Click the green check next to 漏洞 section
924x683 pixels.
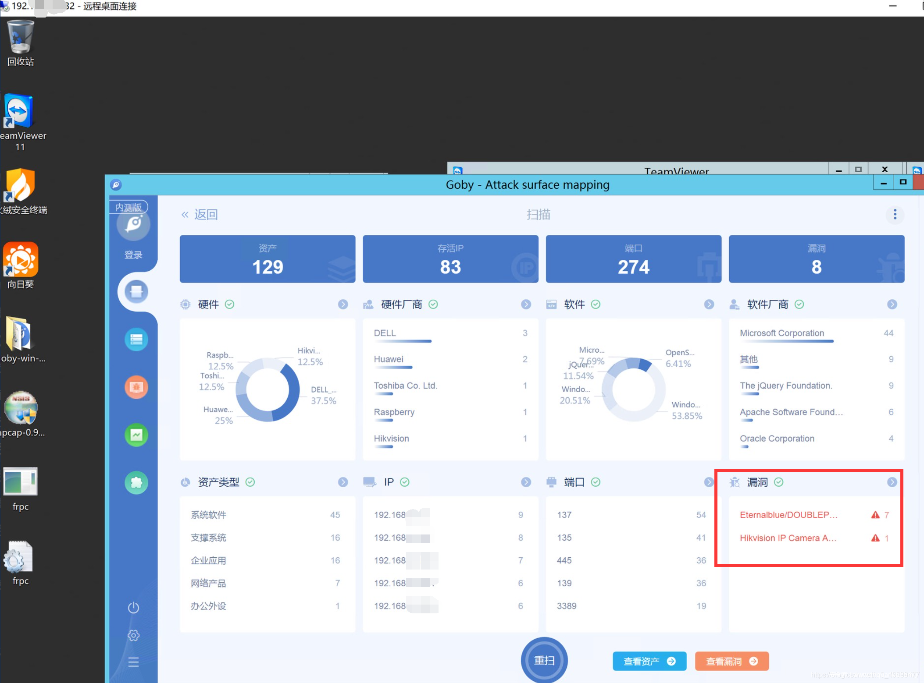(778, 482)
